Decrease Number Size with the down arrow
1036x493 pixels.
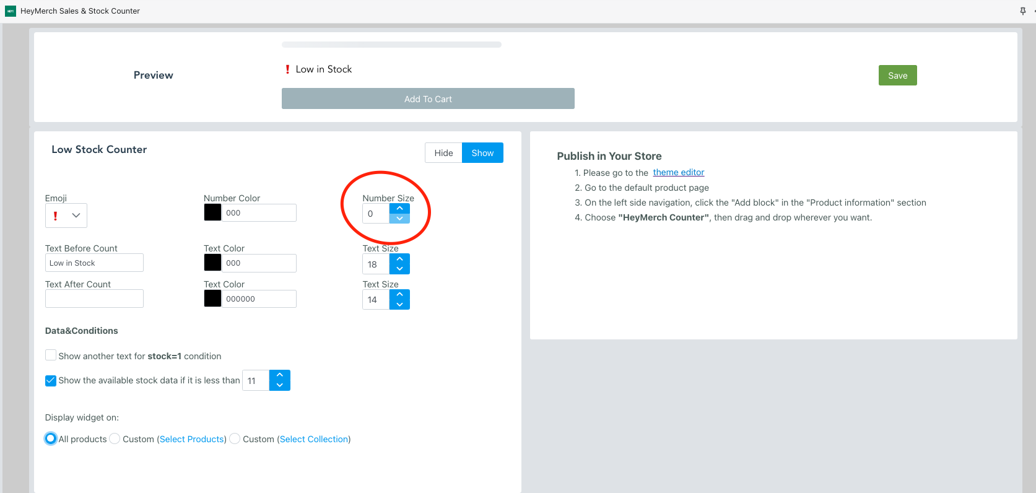tap(399, 219)
